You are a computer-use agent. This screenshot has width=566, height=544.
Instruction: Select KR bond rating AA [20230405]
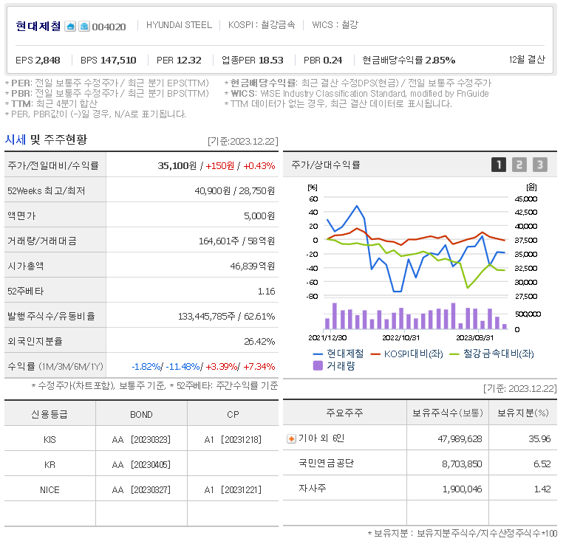[x=141, y=465]
